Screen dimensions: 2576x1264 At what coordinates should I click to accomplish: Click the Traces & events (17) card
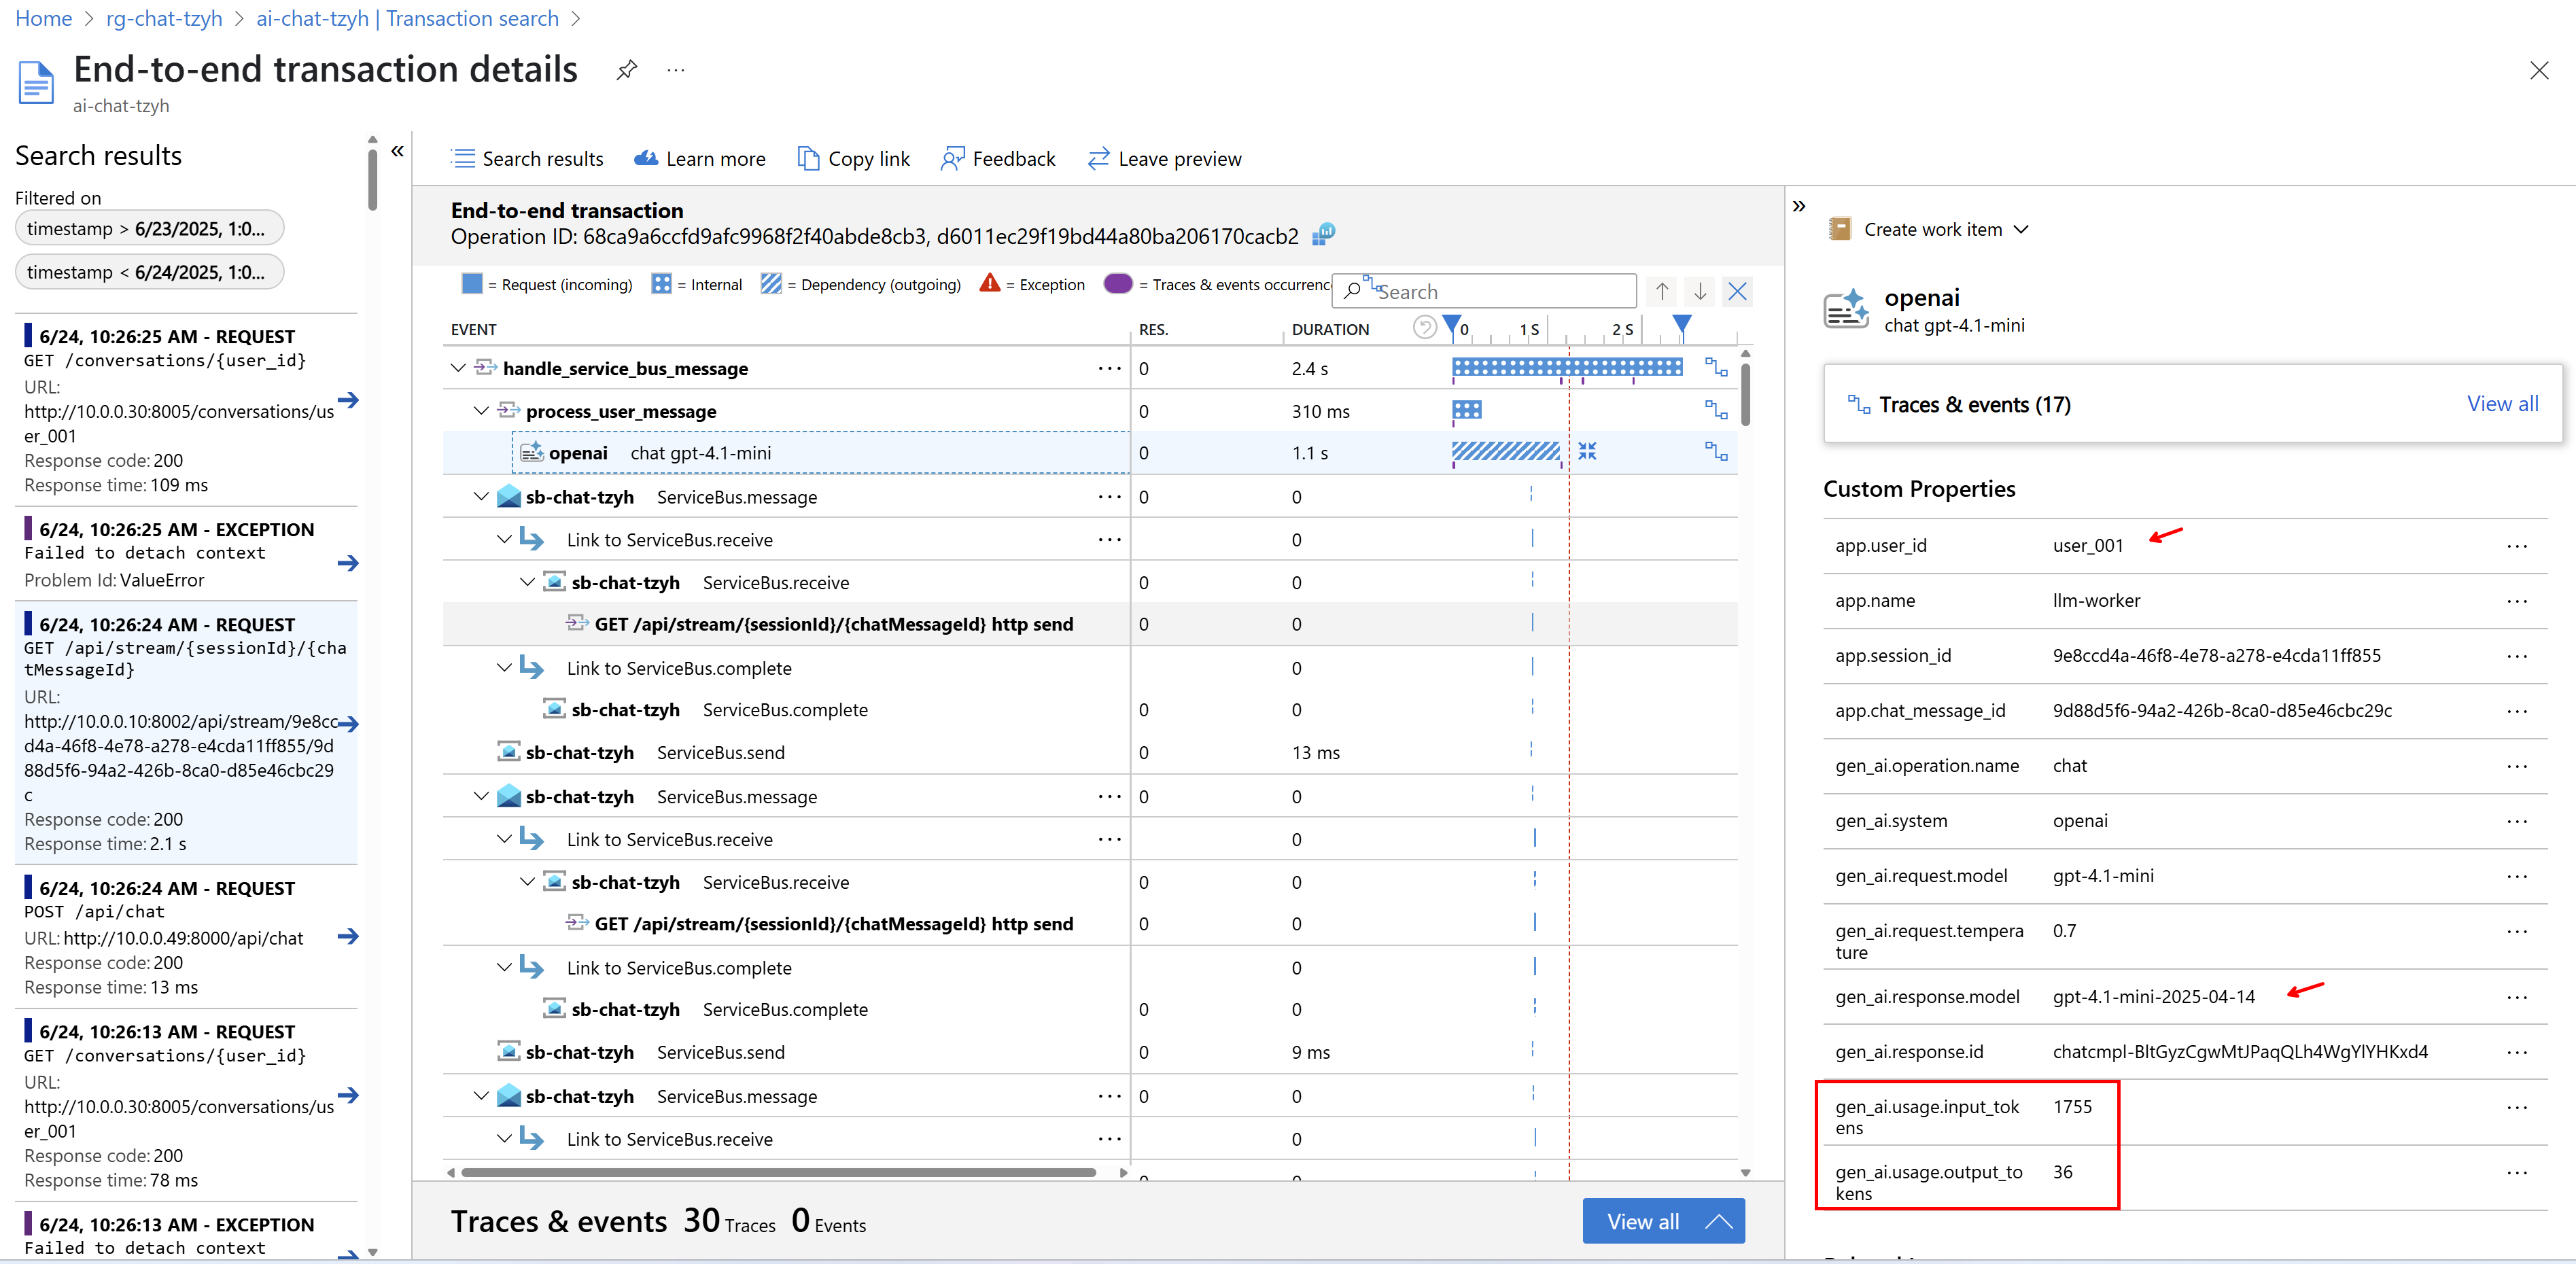point(2193,404)
